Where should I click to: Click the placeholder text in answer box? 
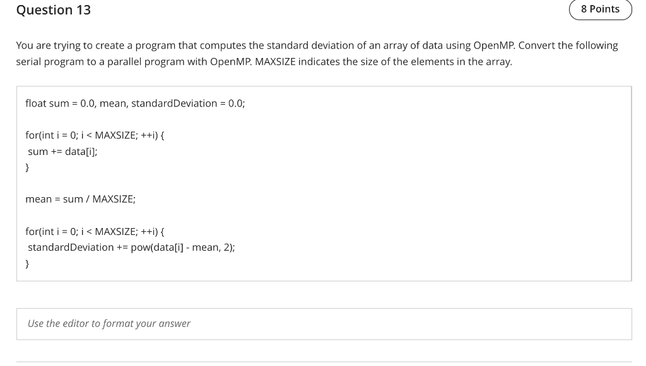[109, 323]
